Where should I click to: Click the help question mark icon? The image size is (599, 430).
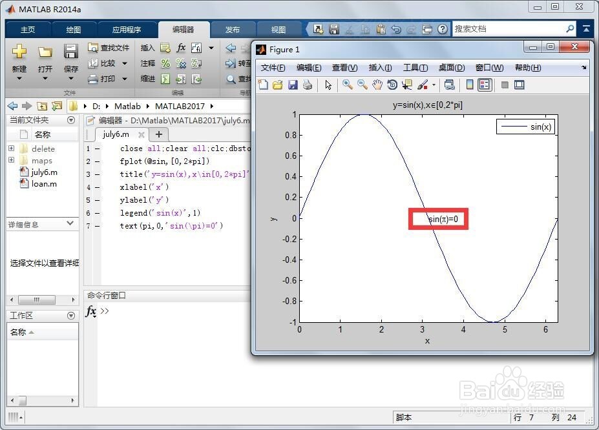[443, 29]
